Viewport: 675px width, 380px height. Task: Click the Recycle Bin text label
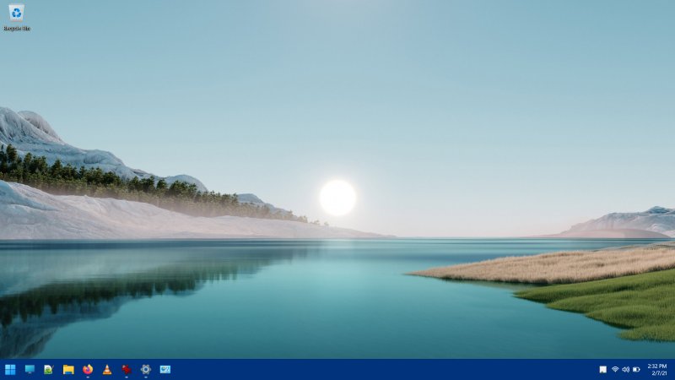click(16, 29)
